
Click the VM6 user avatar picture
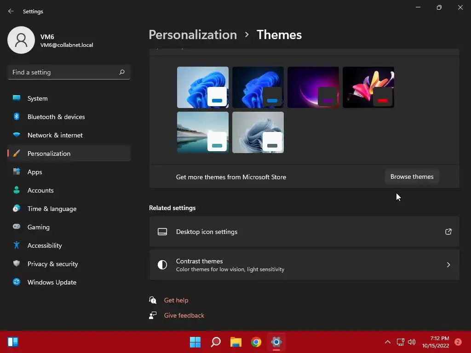(21, 40)
